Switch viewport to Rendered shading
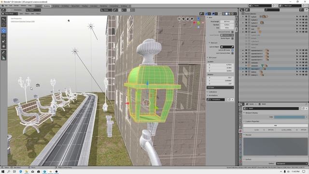Screen dimensions: 309x174 click(x=232, y=14)
